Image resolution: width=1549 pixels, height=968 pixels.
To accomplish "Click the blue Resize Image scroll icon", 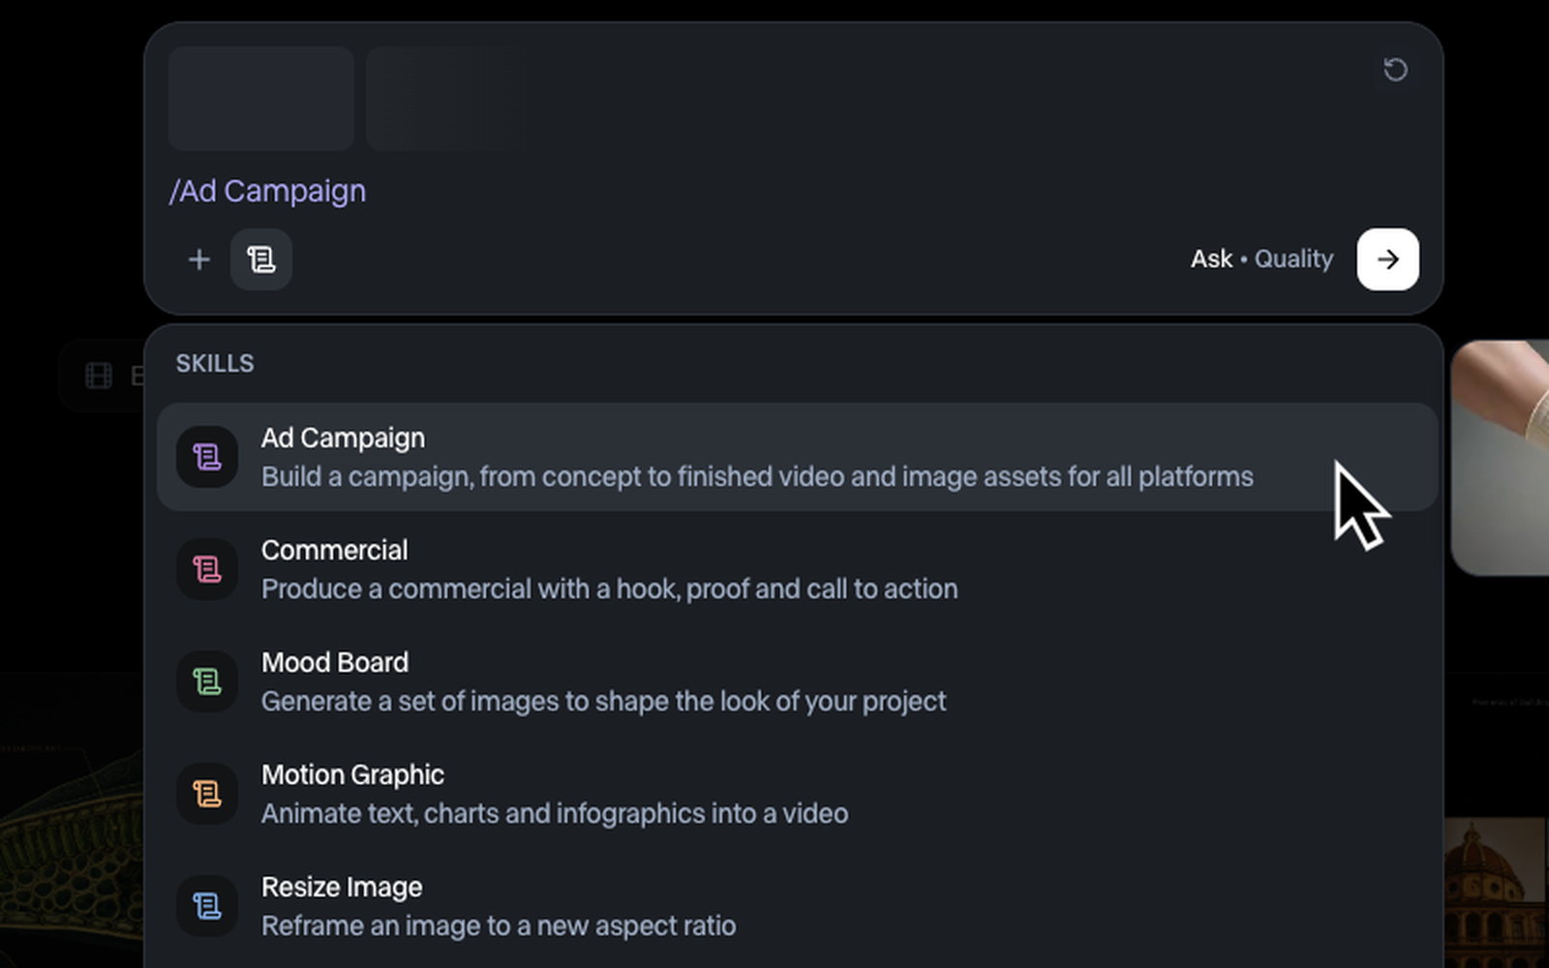I will pyautogui.click(x=207, y=906).
